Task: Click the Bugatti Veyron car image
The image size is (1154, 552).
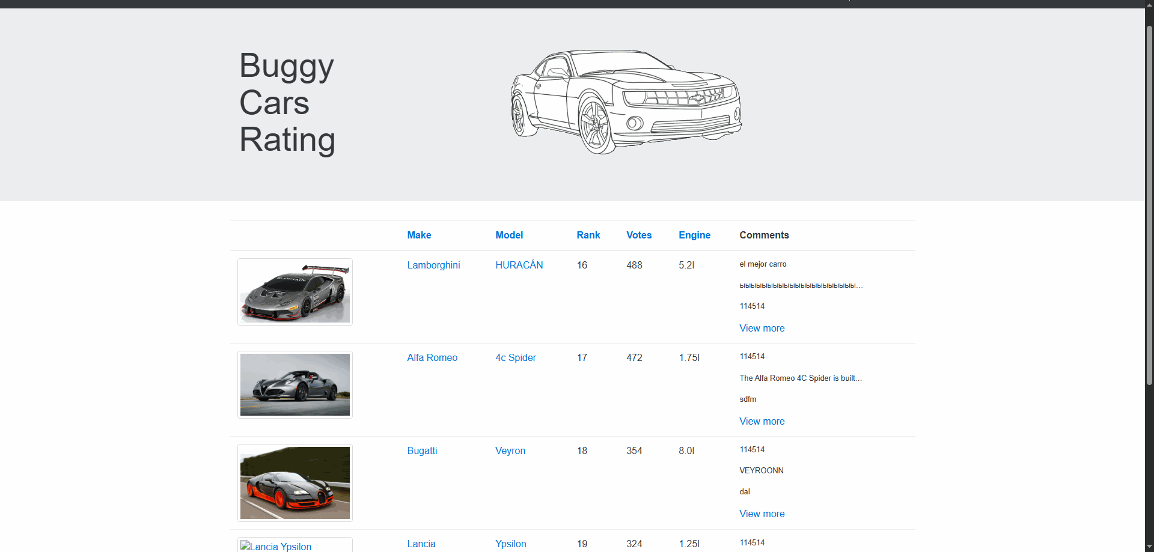Action: tap(295, 483)
